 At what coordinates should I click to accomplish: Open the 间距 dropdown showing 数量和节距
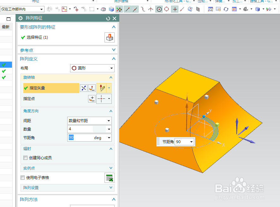click(89, 120)
